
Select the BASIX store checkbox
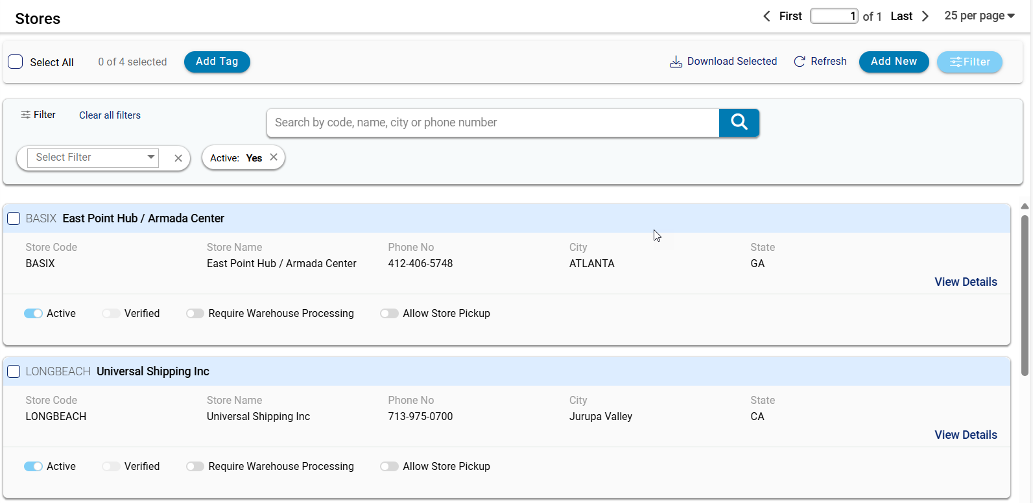point(14,218)
